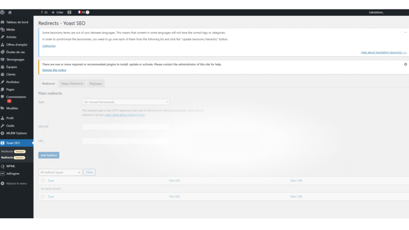Sort by New URL header column
This screenshot has width=409, height=230.
tap(297, 181)
